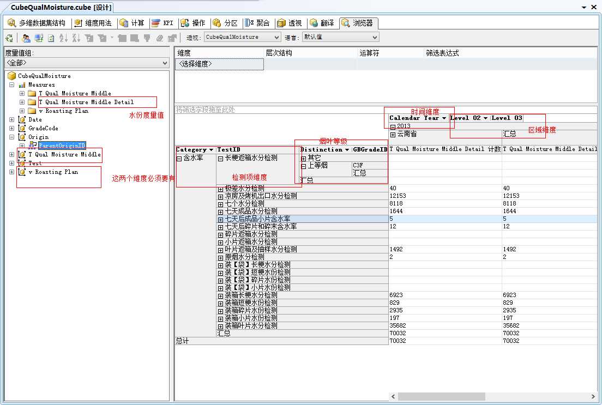The image size is (602, 405).
Task: Collapse the 含水率 category row
Action: click(179, 159)
